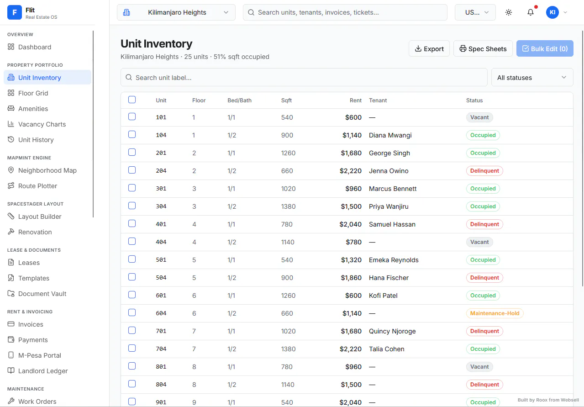584x407 pixels.
Task: Click the Spec Sheets button
Action: point(483,49)
